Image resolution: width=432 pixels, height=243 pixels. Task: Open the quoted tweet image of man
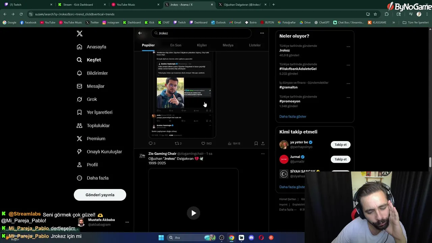click(x=170, y=93)
